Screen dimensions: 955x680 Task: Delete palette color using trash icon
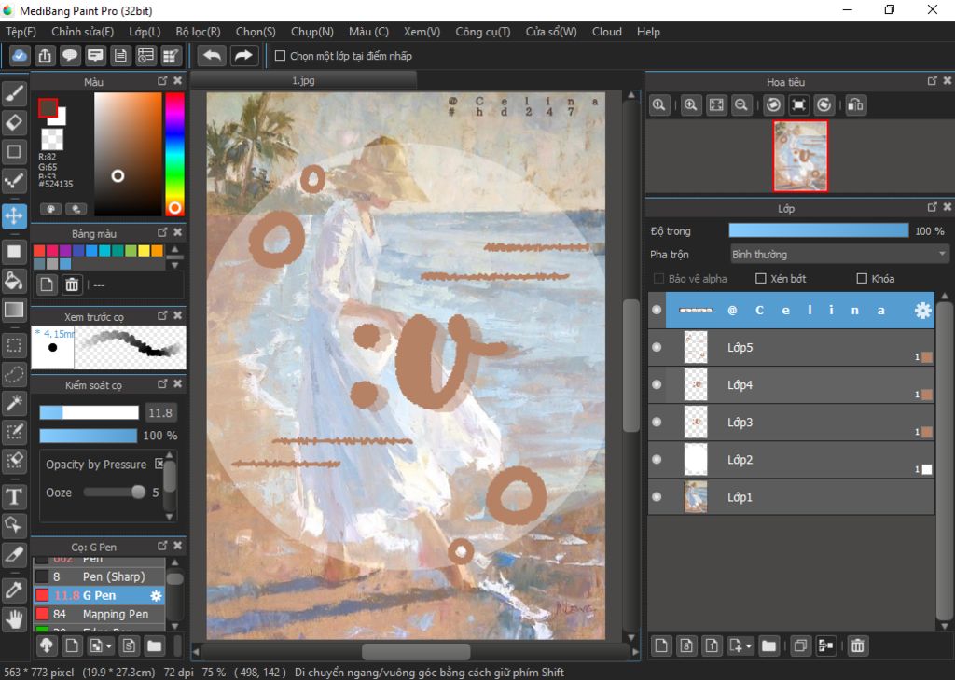coord(72,284)
